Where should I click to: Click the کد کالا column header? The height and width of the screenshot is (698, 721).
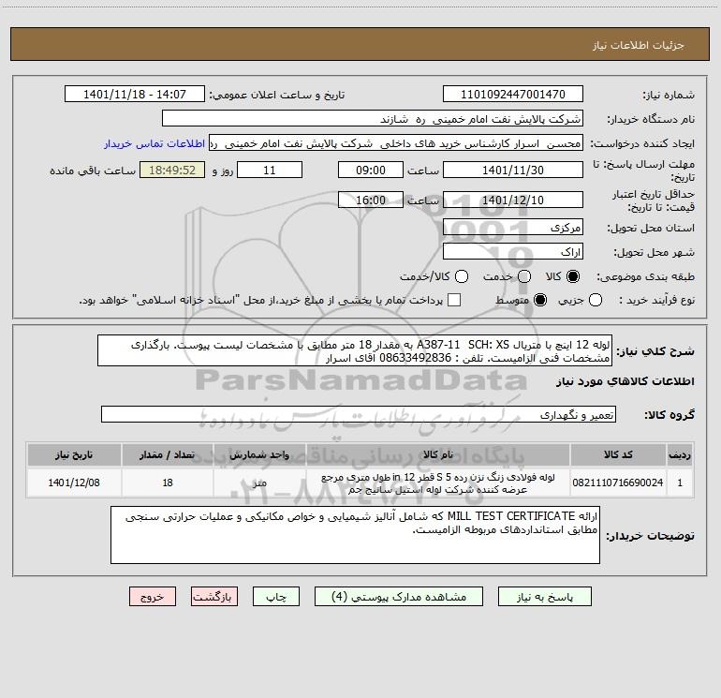tap(618, 454)
